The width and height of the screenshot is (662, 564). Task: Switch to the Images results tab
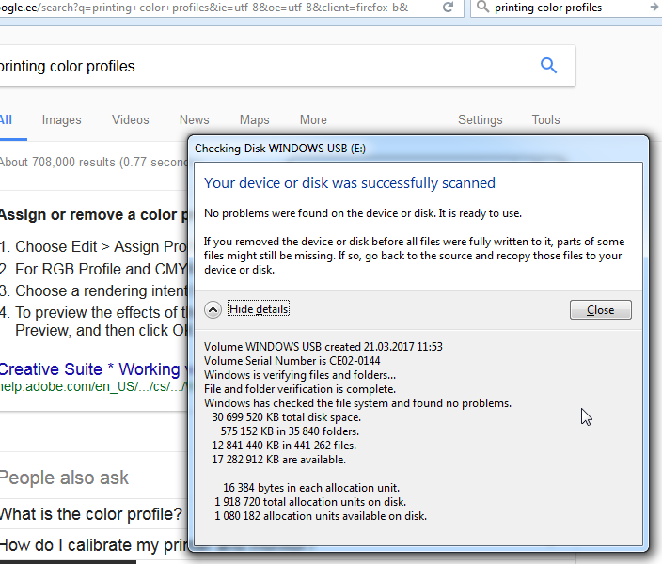point(61,119)
